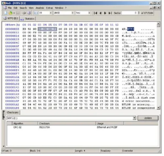
Task: Click the 'Block: 3-6' status bar entry
Action: pyautogui.click(x=35, y=151)
